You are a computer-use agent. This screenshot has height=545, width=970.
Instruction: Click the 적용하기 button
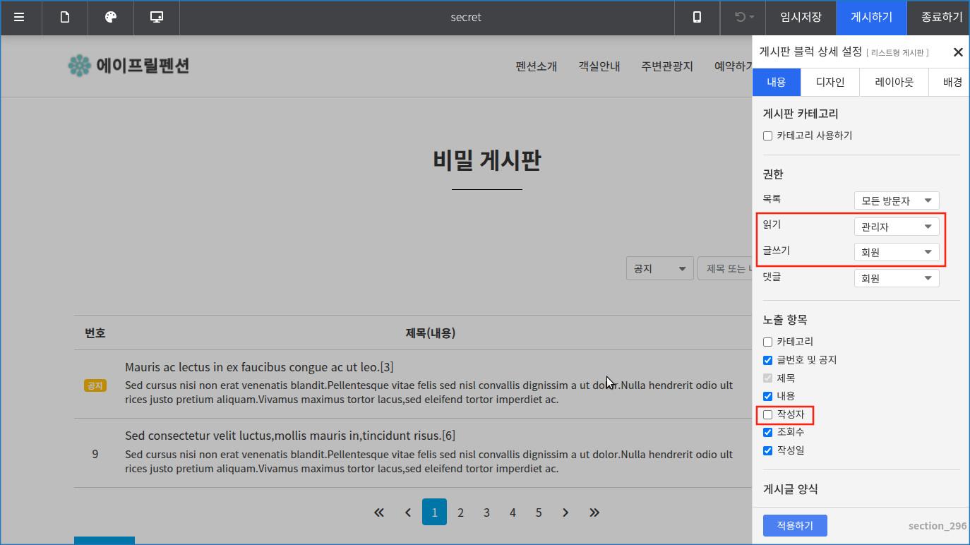pyautogui.click(x=795, y=525)
